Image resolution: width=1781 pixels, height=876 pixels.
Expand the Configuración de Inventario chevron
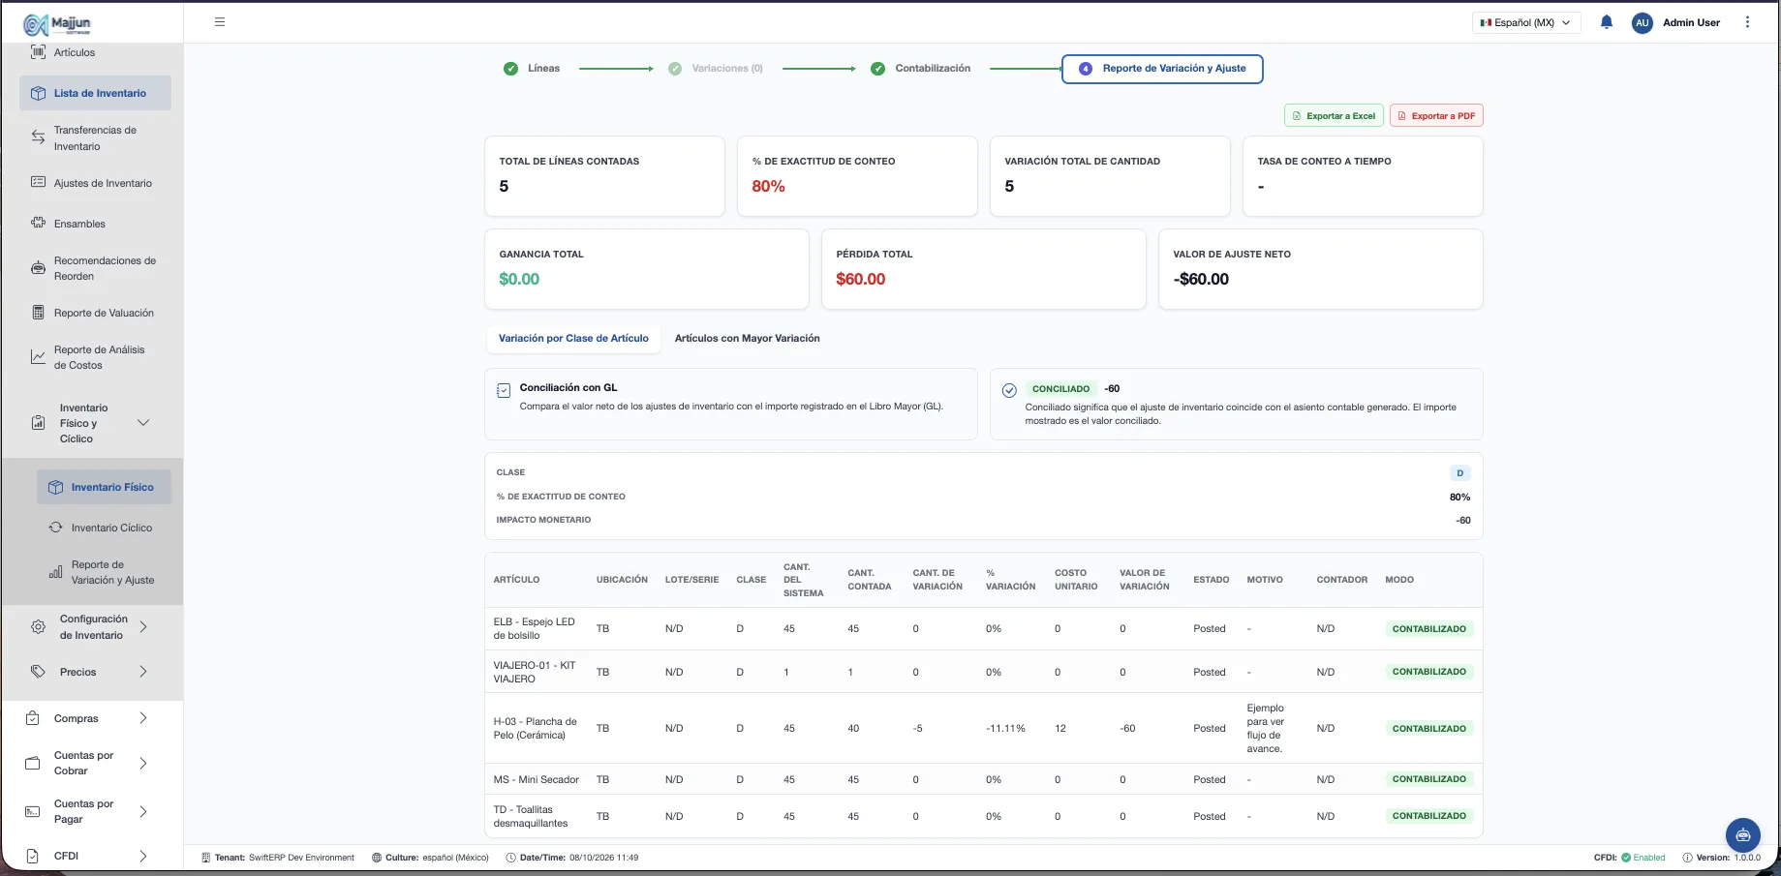[143, 626]
